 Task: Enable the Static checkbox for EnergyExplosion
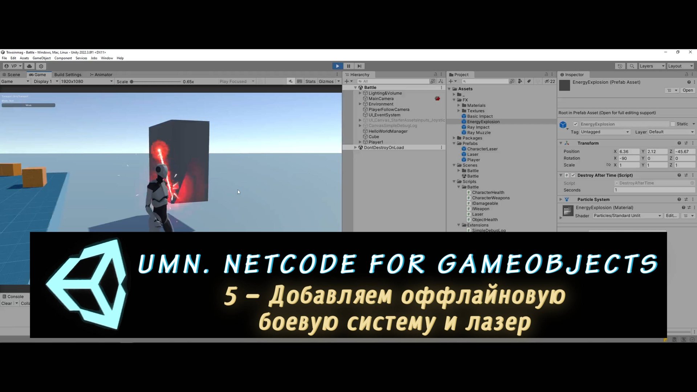673,124
